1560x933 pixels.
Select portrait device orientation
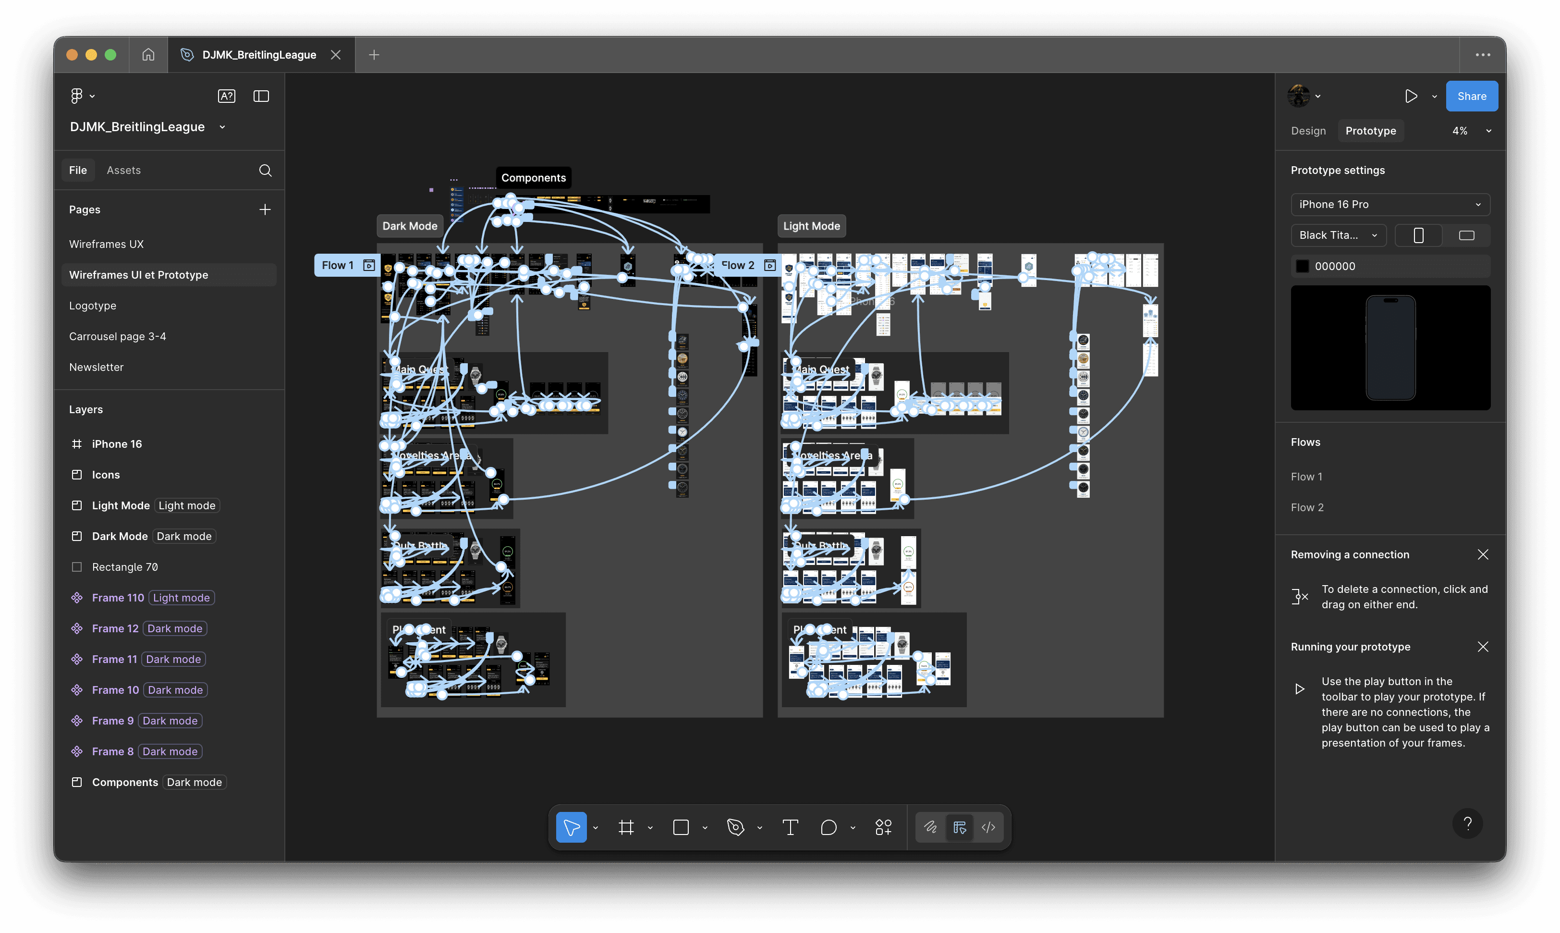pyautogui.click(x=1419, y=235)
